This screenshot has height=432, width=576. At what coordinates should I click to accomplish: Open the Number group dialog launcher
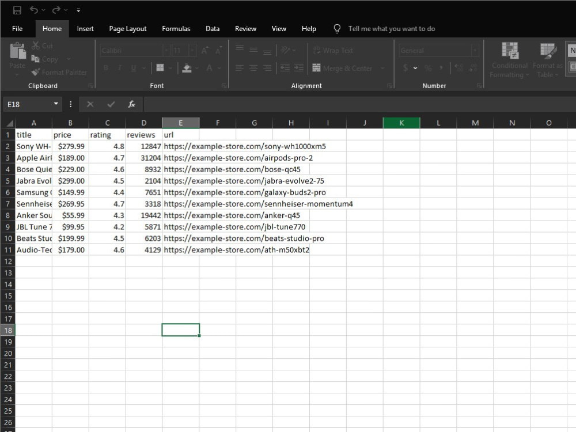pyautogui.click(x=479, y=86)
